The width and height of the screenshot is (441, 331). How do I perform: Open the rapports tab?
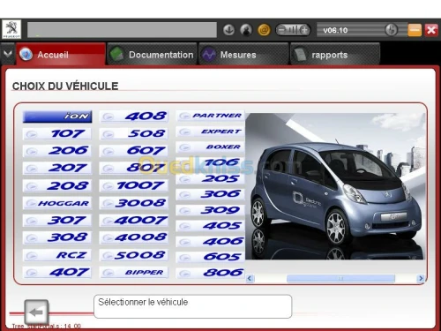tap(335, 55)
